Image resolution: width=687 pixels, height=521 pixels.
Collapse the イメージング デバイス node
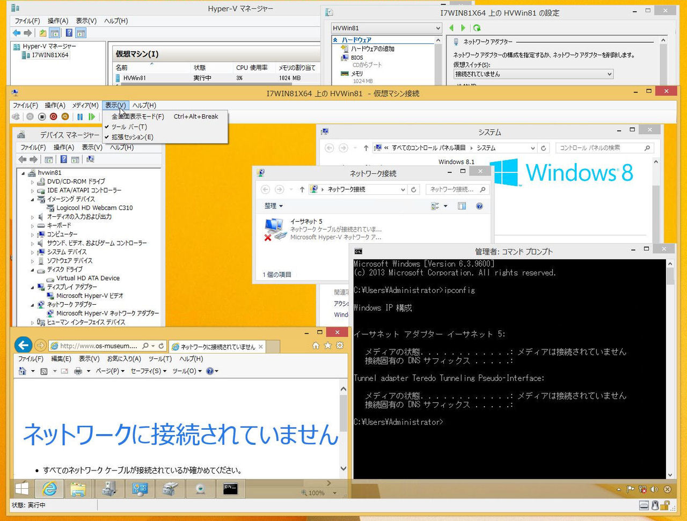tap(32, 200)
